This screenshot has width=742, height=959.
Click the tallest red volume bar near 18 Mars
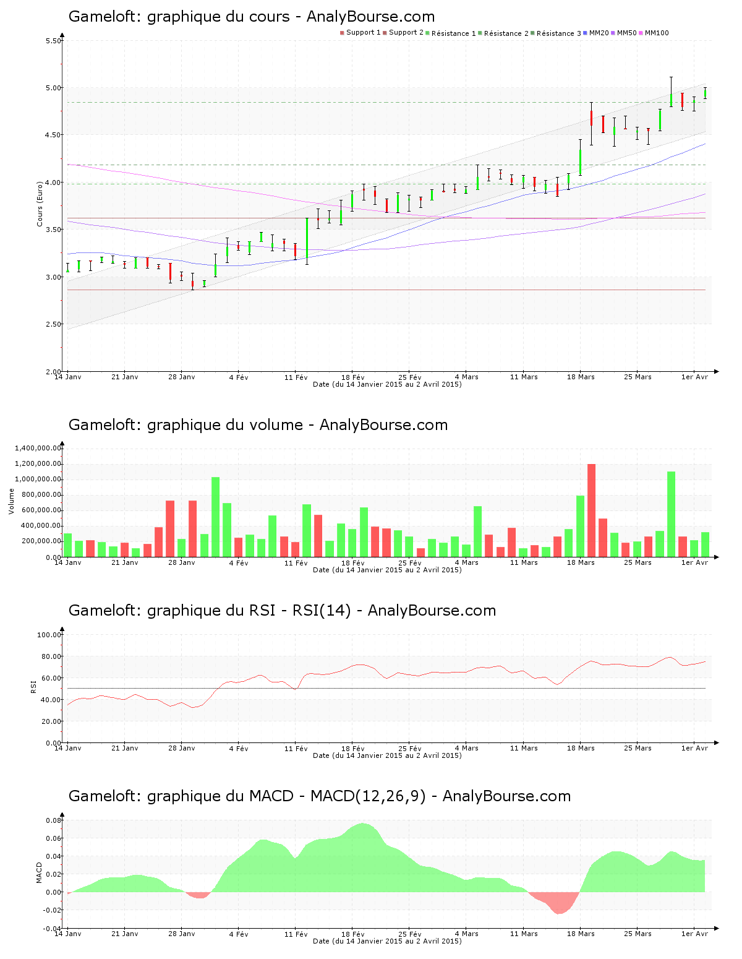pyautogui.click(x=591, y=510)
